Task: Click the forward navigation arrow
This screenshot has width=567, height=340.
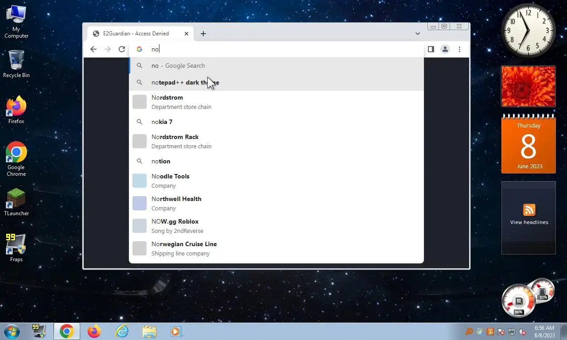Action: pyautogui.click(x=108, y=49)
